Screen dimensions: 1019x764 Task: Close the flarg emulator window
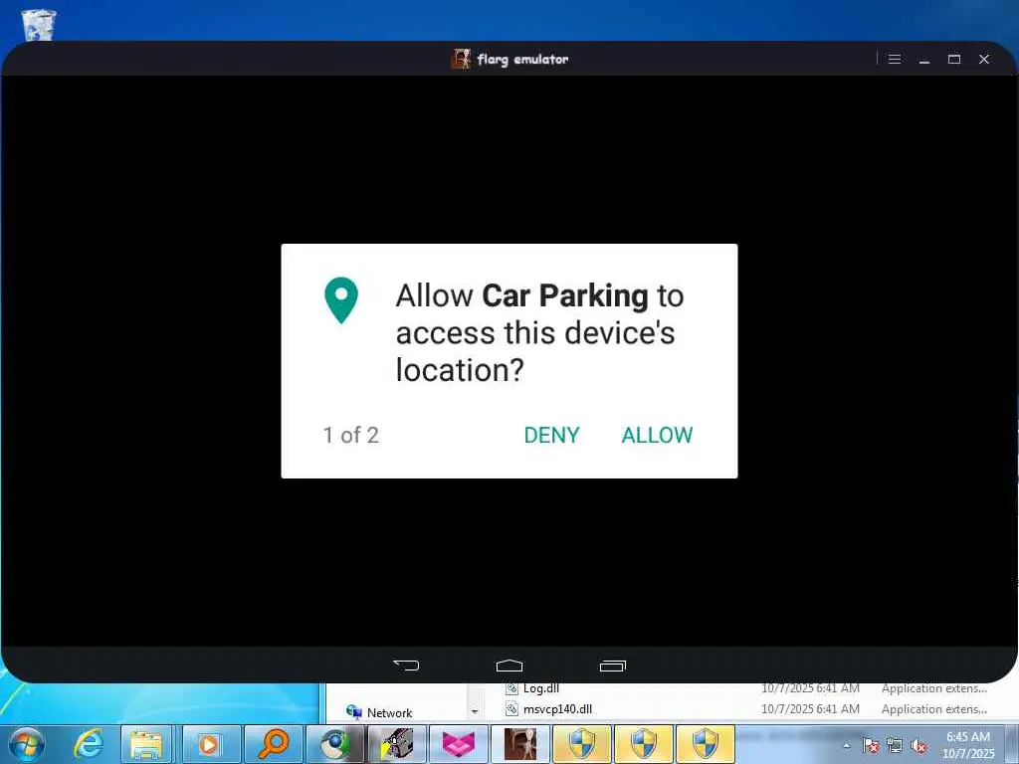[x=984, y=59]
